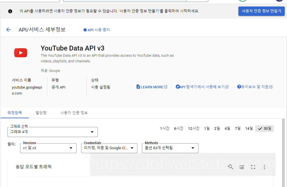
Task: Click the document icon beside LEARN MORE
Action: coord(138,87)
